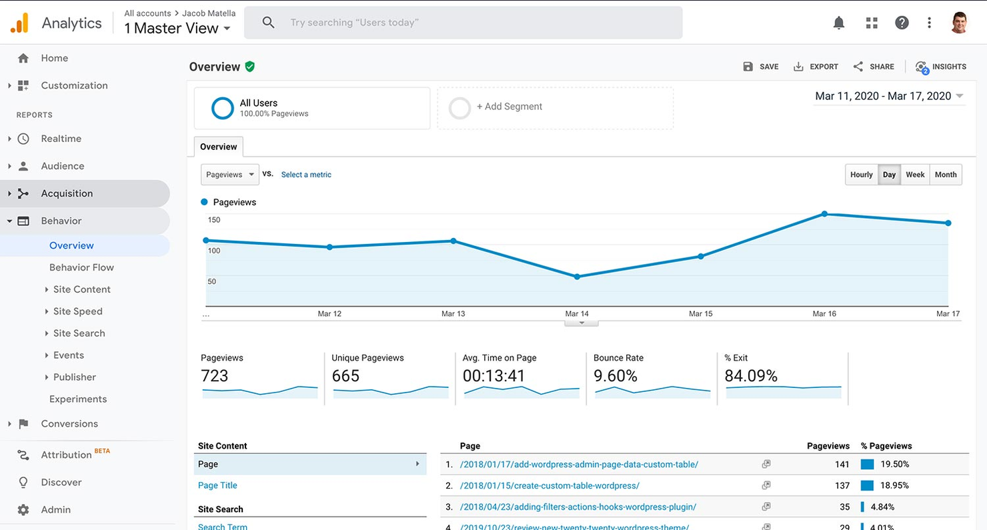Viewport: 987px width, 530px height.
Task: Switch to the Overview tab above the chart
Action: [218, 146]
